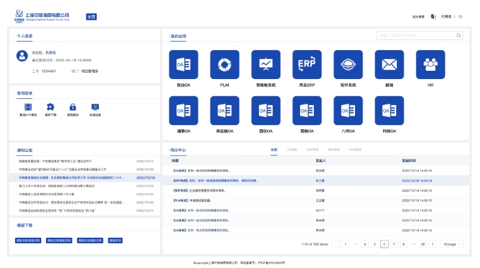Go to next page arrow in pagination
Image resolution: width=480 pixels, height=268 pixels.
click(x=433, y=244)
